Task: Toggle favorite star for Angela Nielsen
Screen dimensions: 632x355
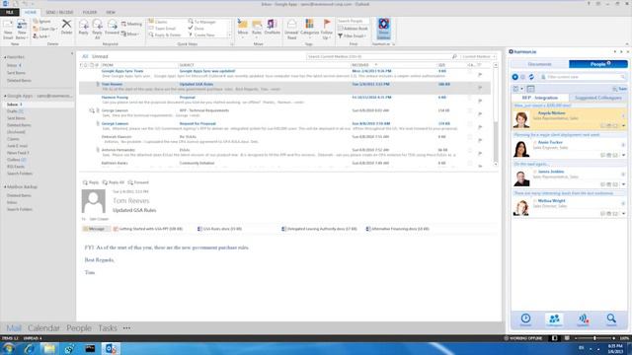Action: click(535, 113)
